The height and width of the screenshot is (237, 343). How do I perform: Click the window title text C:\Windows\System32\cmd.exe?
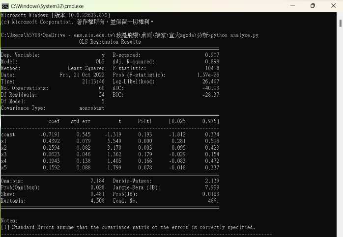pos(42,6)
